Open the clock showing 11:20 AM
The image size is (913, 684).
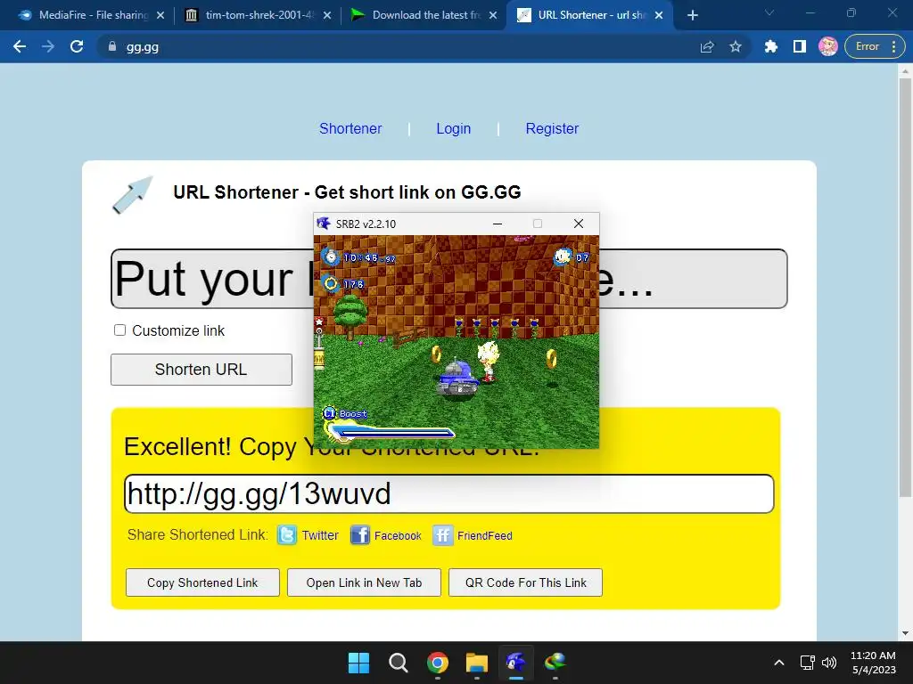(x=873, y=663)
